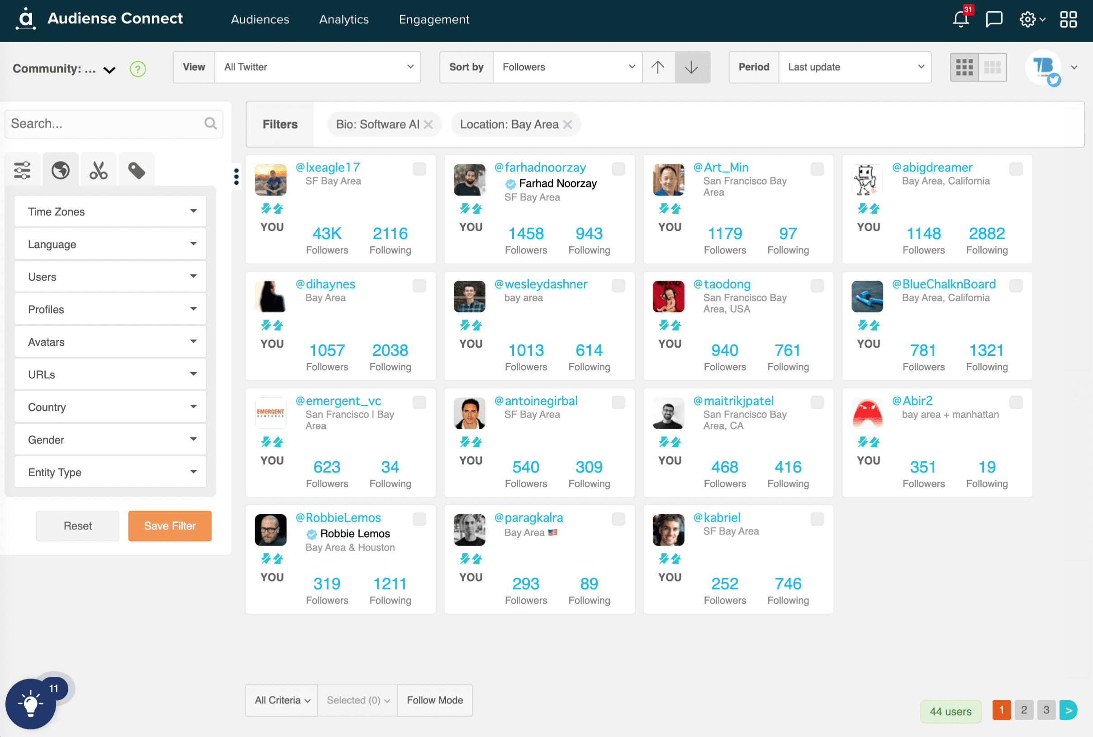Click the scissors icon in sidebar
This screenshot has width=1093, height=737.
pyautogui.click(x=98, y=170)
